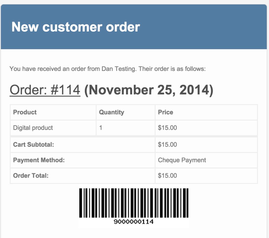The width and height of the screenshot is (269, 238).
Task: Click the New customer order header
Action: (x=76, y=27)
